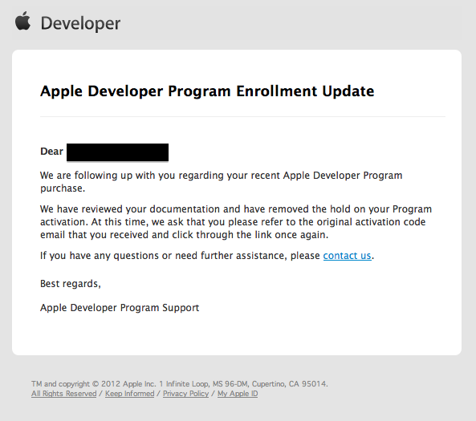
Task: Click the divider line under the heading
Action: point(242,116)
